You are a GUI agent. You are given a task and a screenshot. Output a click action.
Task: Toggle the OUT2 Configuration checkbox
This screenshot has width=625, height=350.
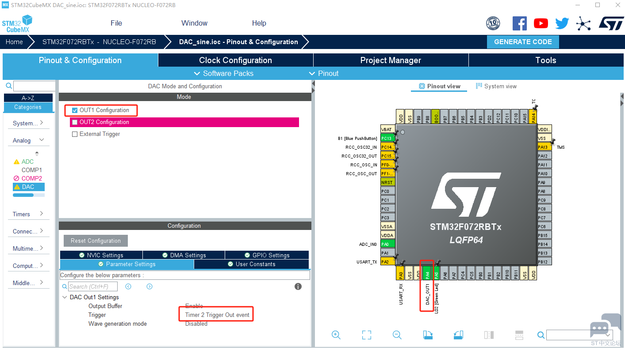point(75,122)
